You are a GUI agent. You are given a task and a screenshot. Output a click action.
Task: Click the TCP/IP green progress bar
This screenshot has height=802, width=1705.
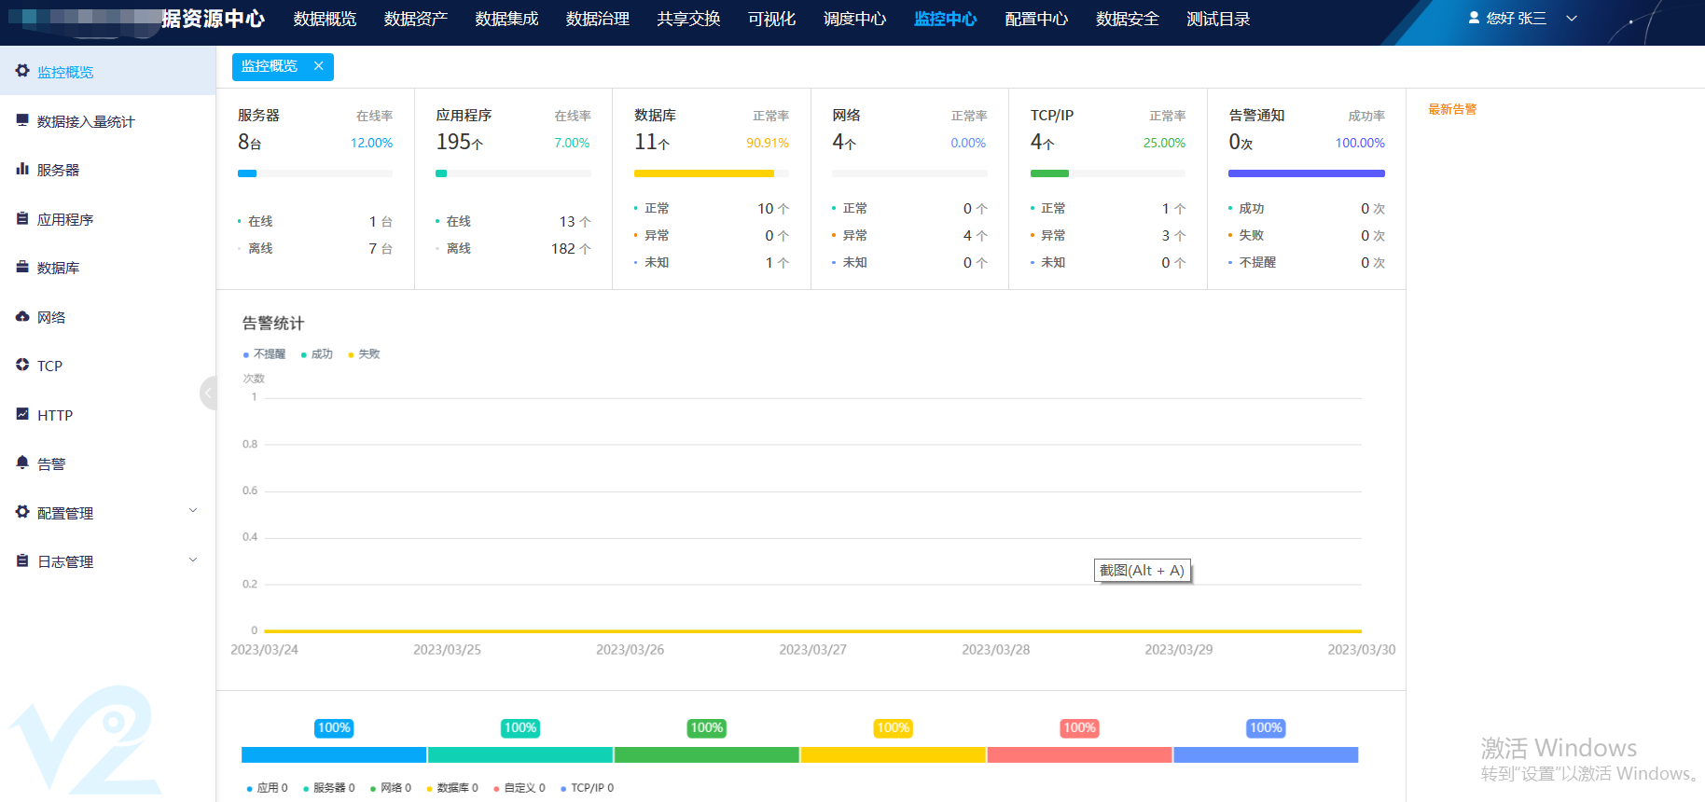[x=1049, y=173]
